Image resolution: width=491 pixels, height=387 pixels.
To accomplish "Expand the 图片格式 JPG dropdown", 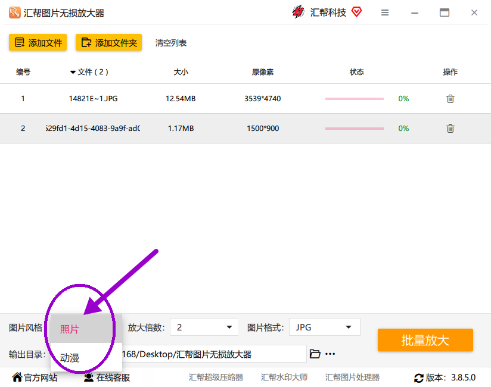I will (x=324, y=327).
